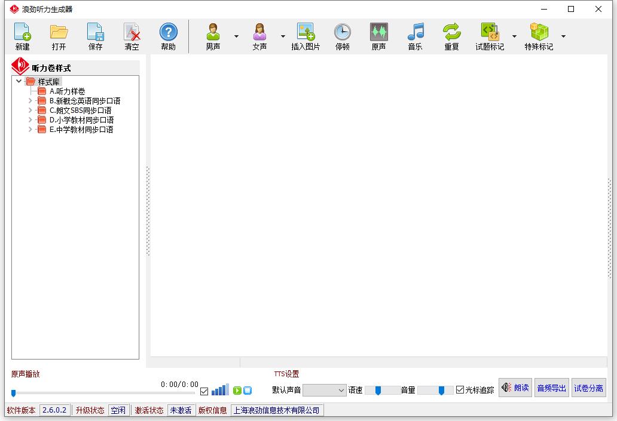Image resolution: width=617 pixels, height=421 pixels.
Task: Open a file with 打开 icon
Action: tap(59, 32)
